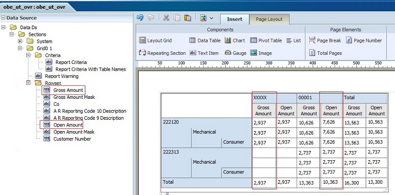
Task: Click the Cut scissors icon
Action: tap(166, 17)
